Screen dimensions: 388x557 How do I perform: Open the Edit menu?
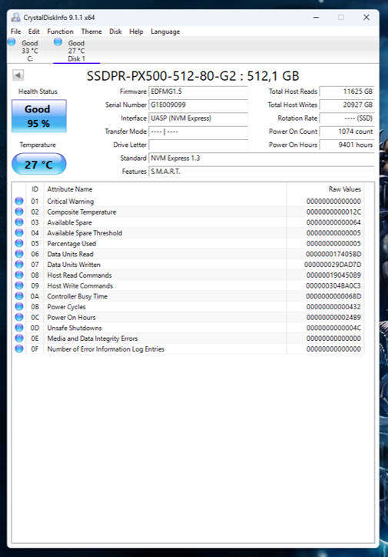click(x=34, y=32)
